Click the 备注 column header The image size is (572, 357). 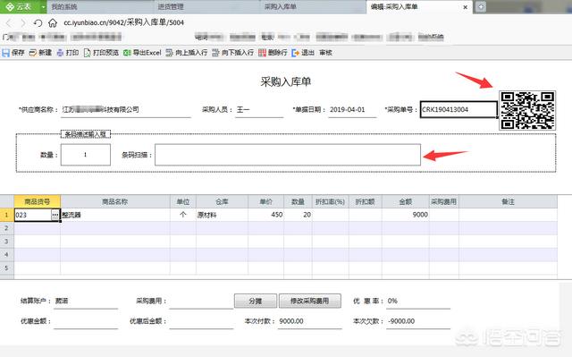508,201
